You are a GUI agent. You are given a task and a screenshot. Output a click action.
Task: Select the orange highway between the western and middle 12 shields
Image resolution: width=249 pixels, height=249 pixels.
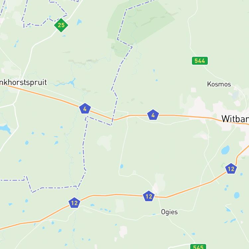111,195
